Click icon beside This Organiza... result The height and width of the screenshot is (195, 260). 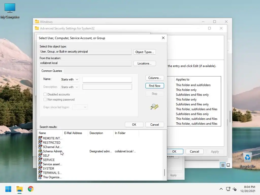pyautogui.click(x=40, y=177)
